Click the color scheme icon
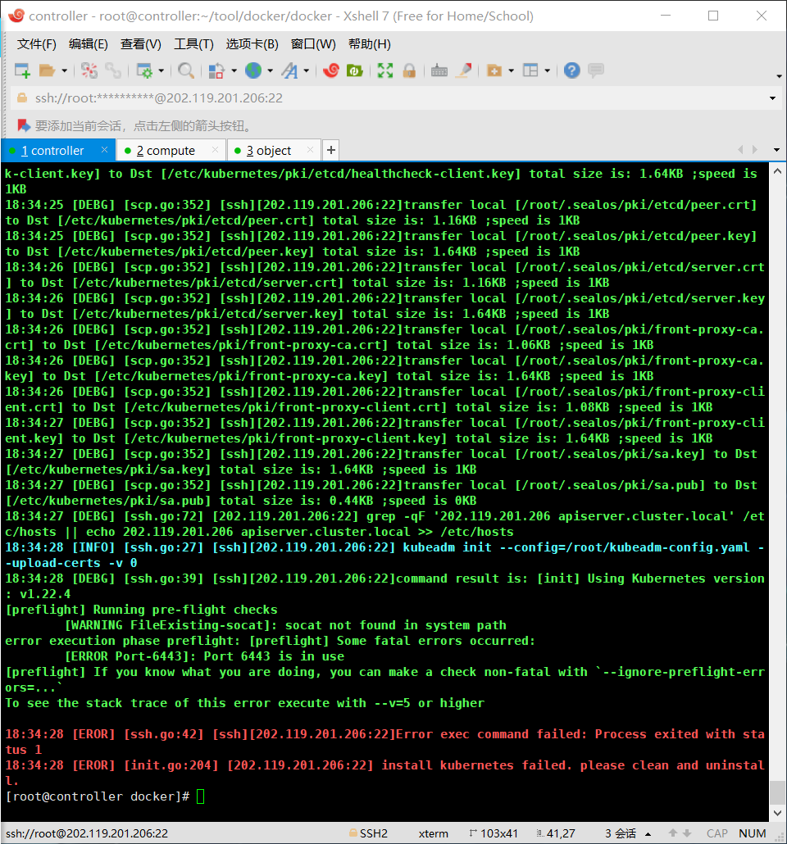787x844 pixels. pos(216,70)
